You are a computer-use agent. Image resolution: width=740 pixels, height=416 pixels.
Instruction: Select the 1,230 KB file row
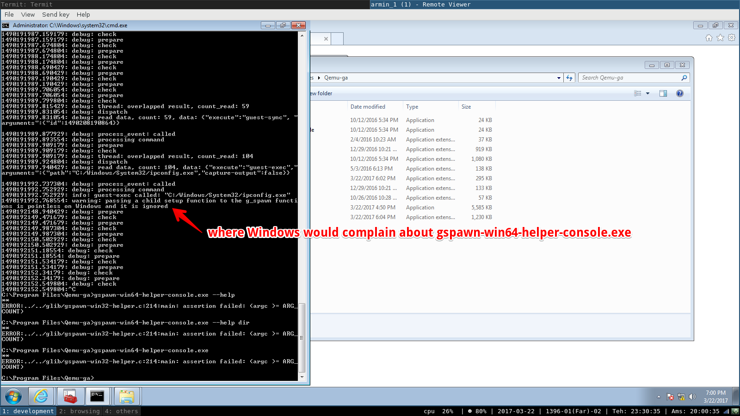pos(401,217)
